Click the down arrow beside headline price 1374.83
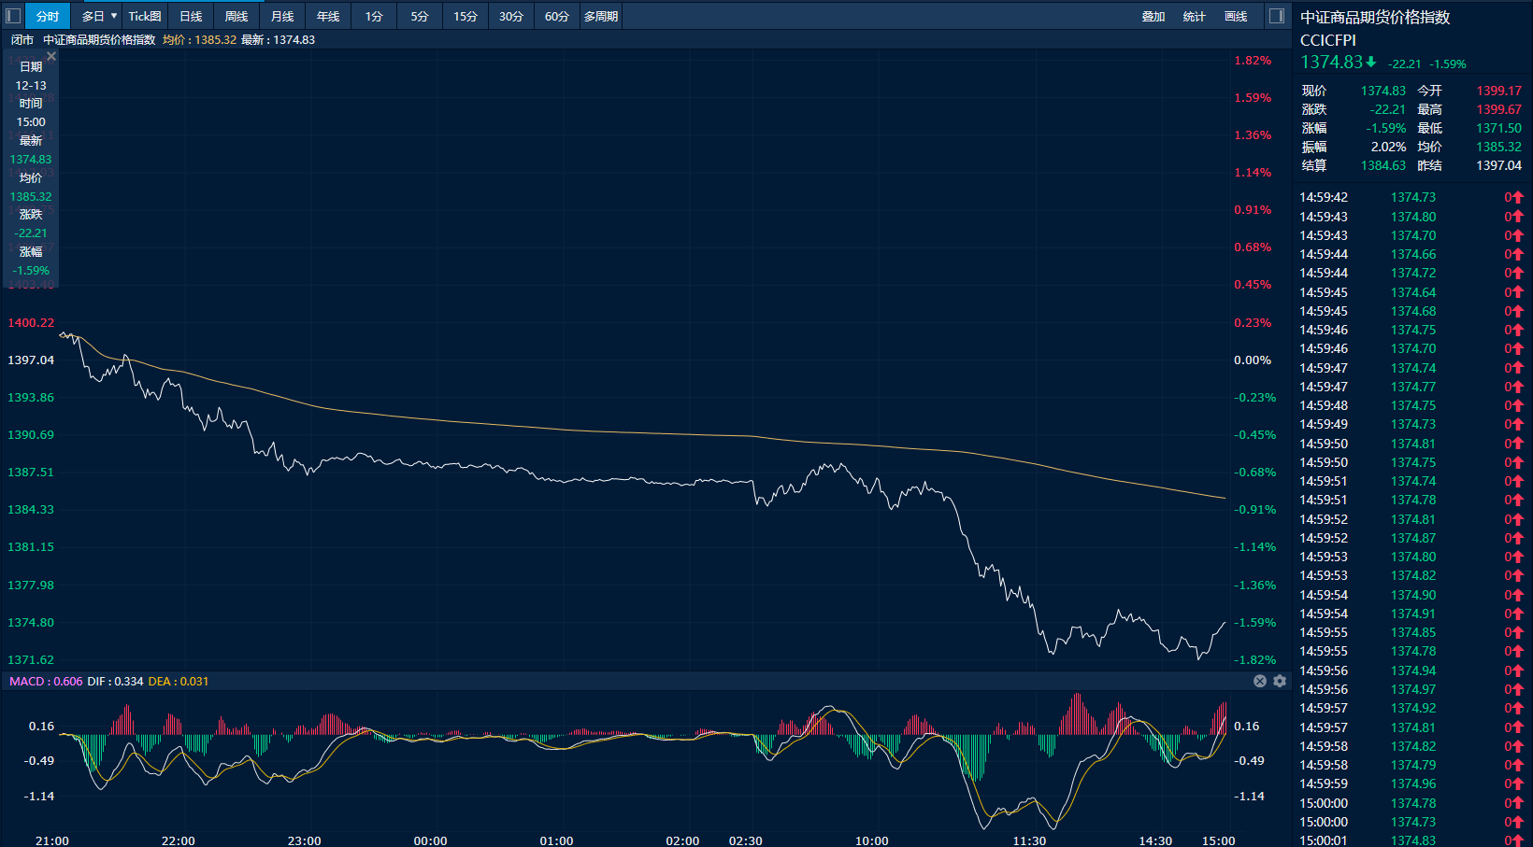 click(1370, 63)
